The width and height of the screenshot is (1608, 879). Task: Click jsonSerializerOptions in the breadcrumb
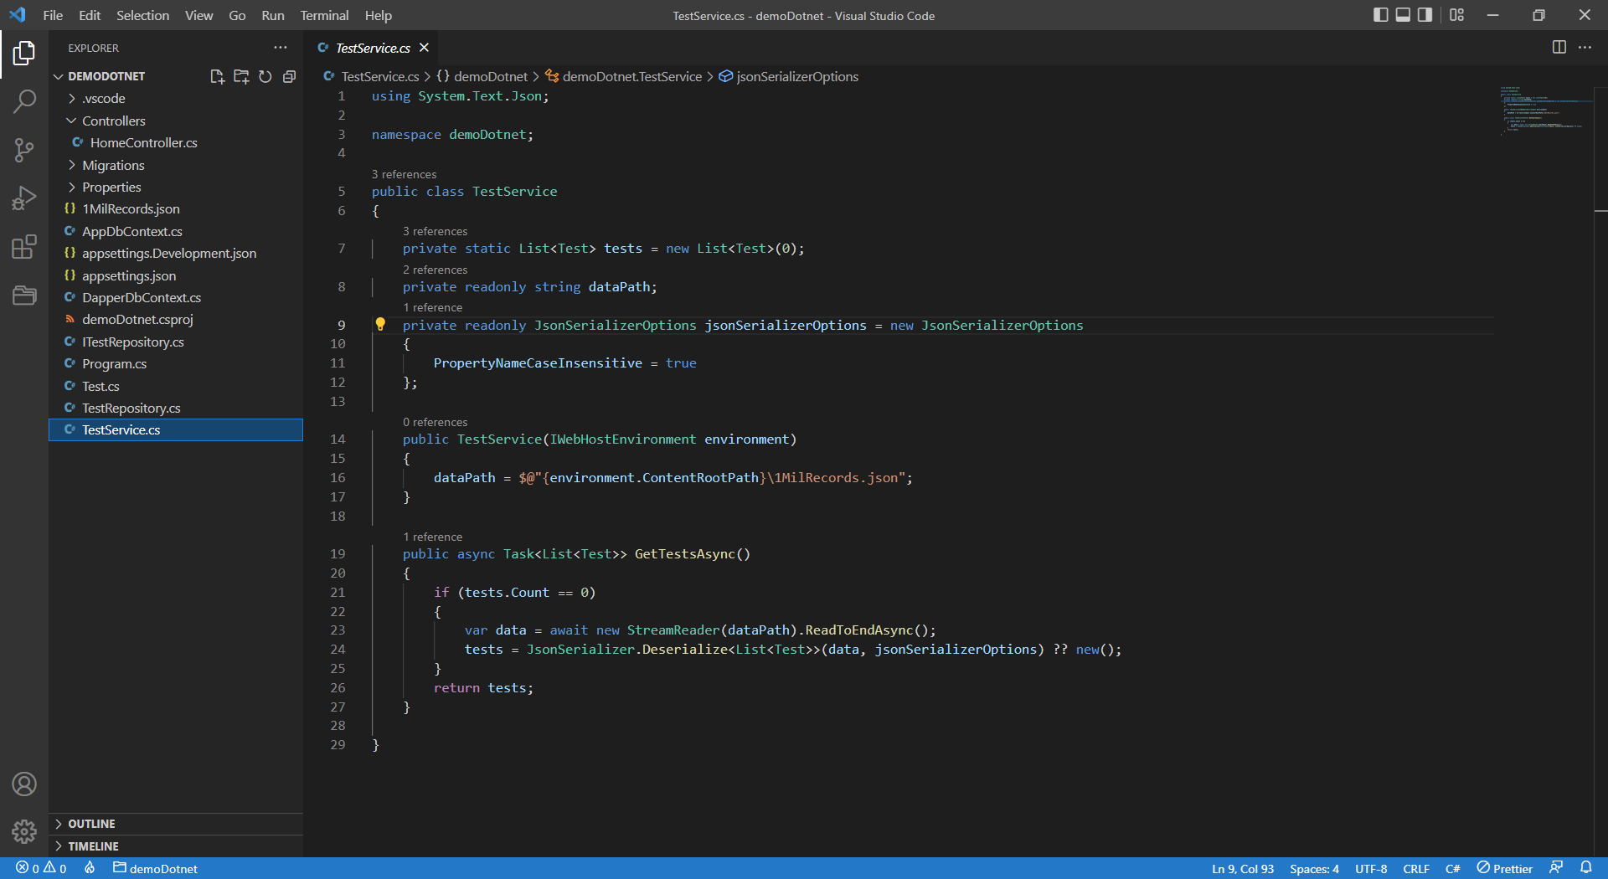[796, 76]
